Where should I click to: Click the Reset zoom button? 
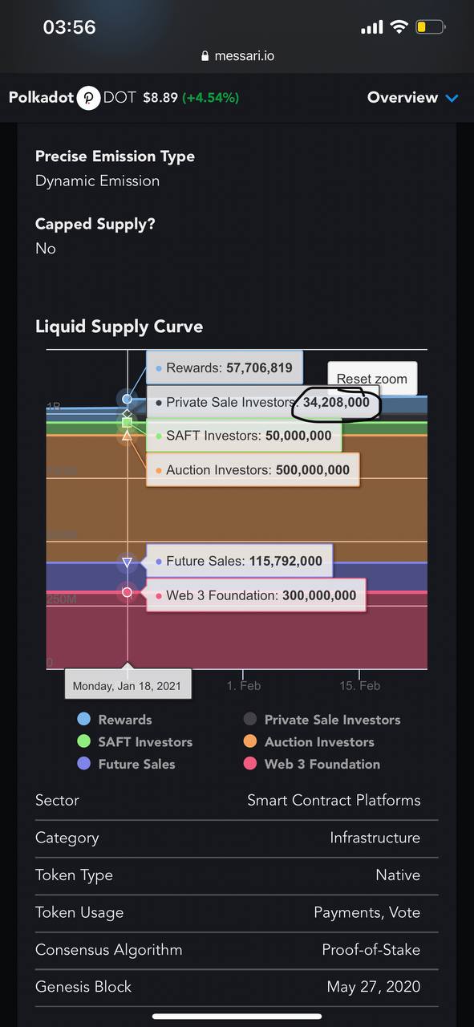[x=372, y=379]
